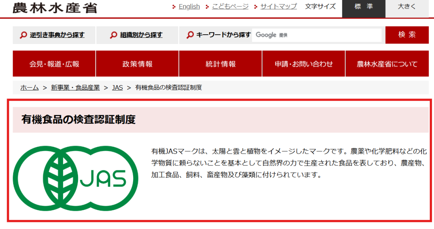Click the 農林水産省 site logo
434x229 pixels.
(x=55, y=8)
